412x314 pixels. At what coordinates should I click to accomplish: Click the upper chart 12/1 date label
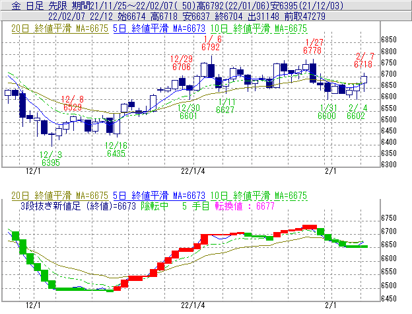tap(34, 171)
